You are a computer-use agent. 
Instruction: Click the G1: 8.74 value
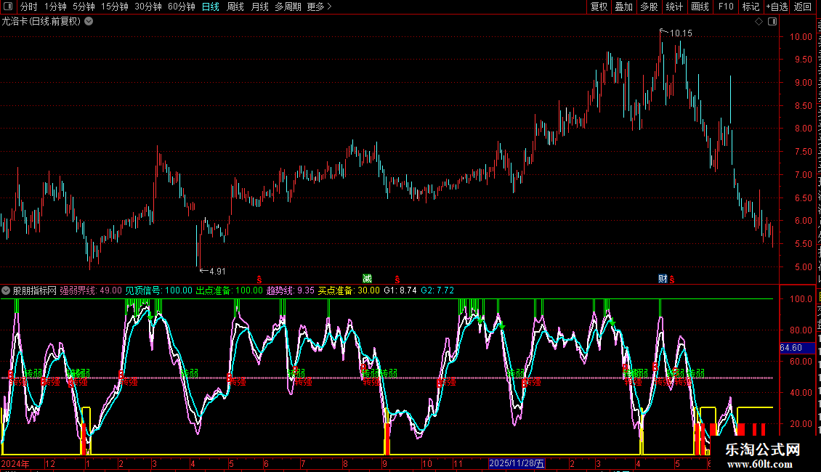(400, 290)
